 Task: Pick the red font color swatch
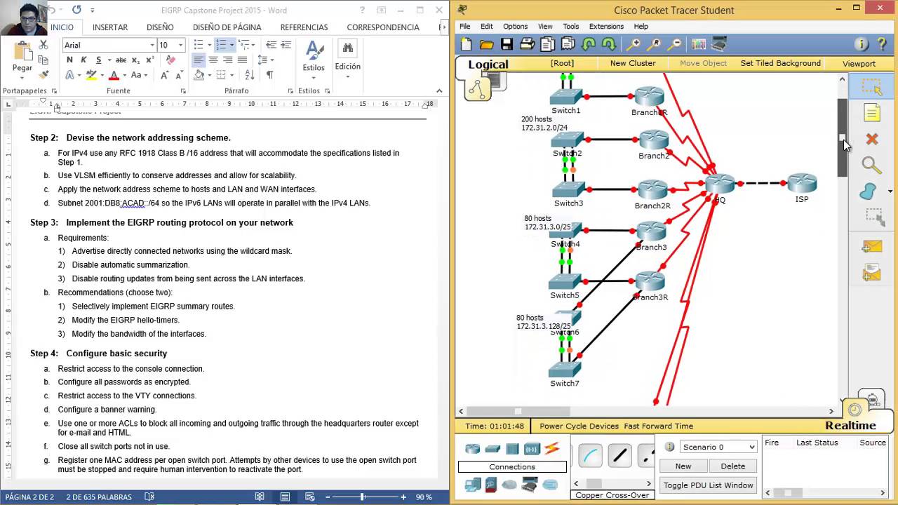(113, 75)
